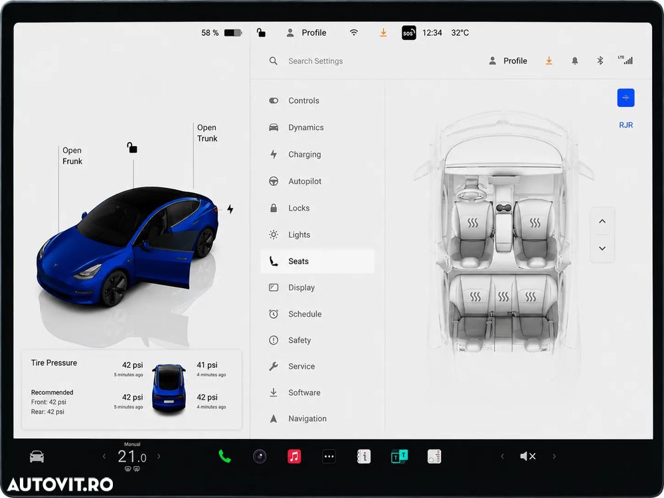
Task: Tap the 32°C outside temperature
Action: point(460,33)
